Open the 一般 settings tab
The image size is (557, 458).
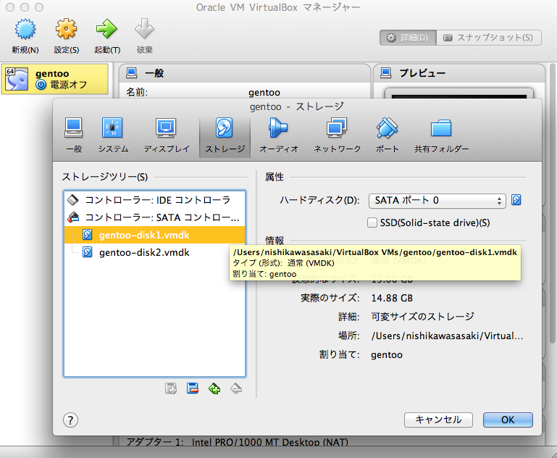[74, 136]
